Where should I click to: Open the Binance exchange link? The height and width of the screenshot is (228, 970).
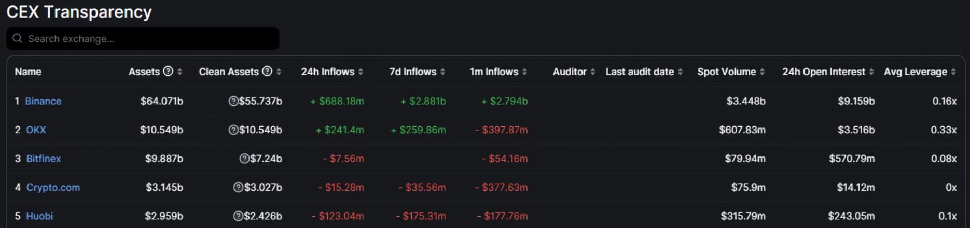coord(43,101)
